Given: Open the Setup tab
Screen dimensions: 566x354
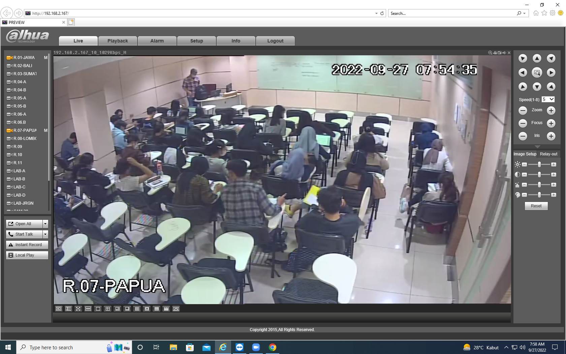Looking at the screenshot, I should tap(197, 41).
